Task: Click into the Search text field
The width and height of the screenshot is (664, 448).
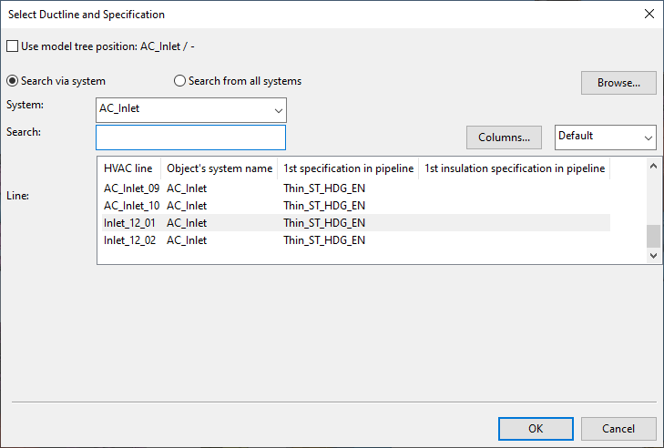Action: pyautogui.click(x=190, y=137)
